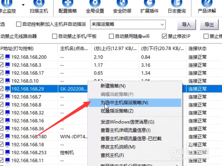222x166 pixels.
Task: Expand the 未指派策略 dropdown
Action: [x=162, y=25]
